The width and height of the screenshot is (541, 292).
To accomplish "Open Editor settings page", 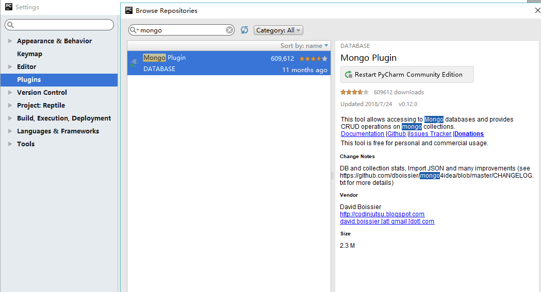I will (x=27, y=66).
